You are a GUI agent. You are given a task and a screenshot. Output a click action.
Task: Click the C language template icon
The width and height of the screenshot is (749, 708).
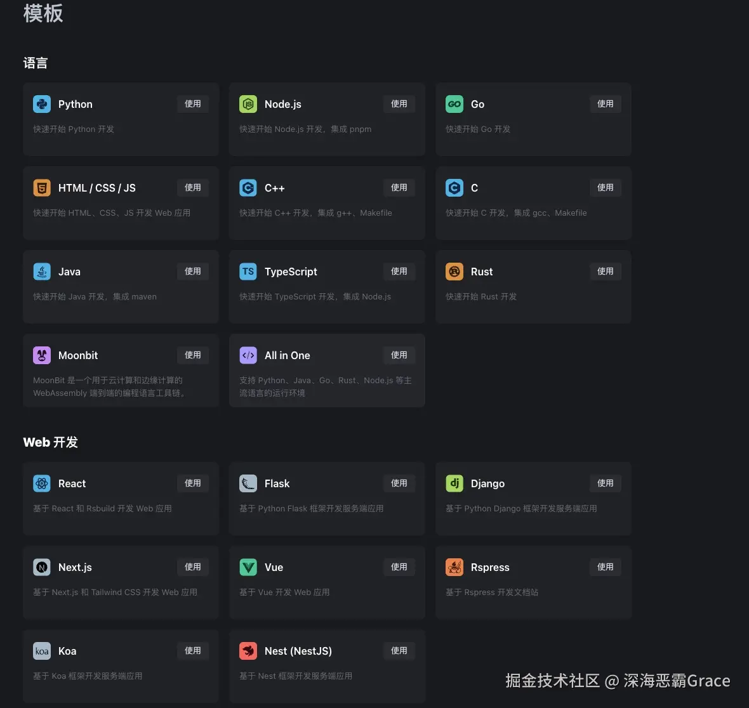(454, 188)
